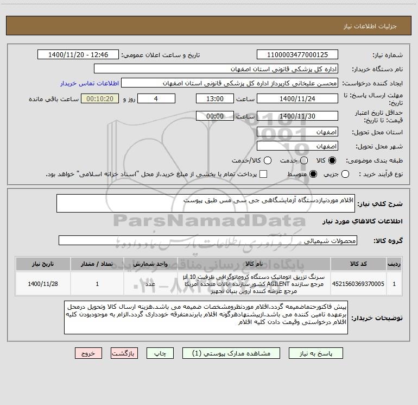Viewport: 418px width, 405px height.
Task: Click the جزئیات اطلاعات نیاز page title
Action: [370, 26]
